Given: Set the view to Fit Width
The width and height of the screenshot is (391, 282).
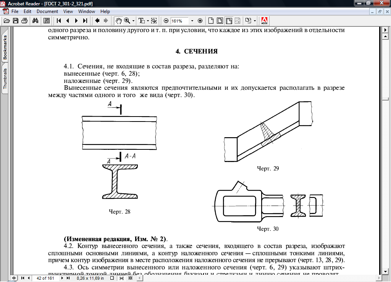Looking at the screenshot, I should (229, 21).
